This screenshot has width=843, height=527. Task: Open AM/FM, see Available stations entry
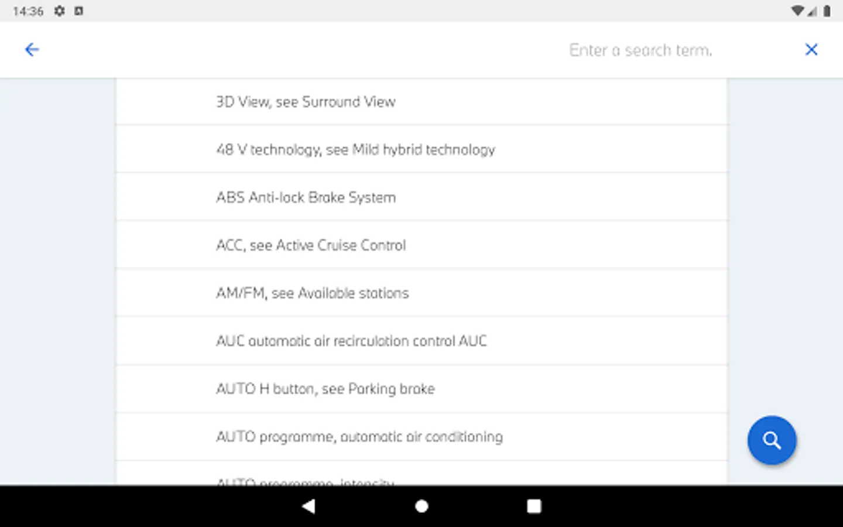(312, 293)
